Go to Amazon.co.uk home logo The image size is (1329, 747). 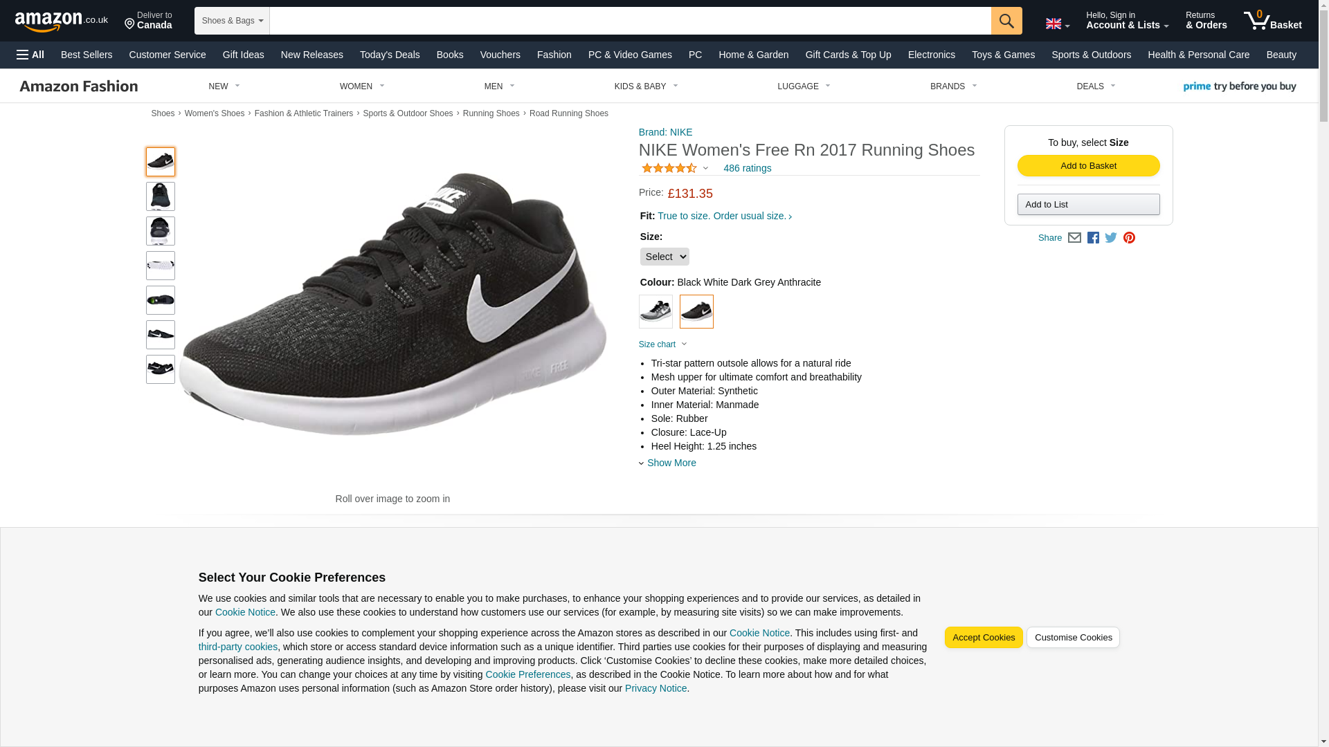click(x=61, y=21)
